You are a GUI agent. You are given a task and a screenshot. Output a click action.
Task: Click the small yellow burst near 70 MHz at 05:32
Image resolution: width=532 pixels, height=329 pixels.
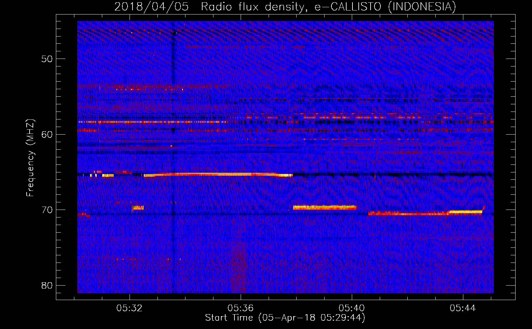[138, 208]
